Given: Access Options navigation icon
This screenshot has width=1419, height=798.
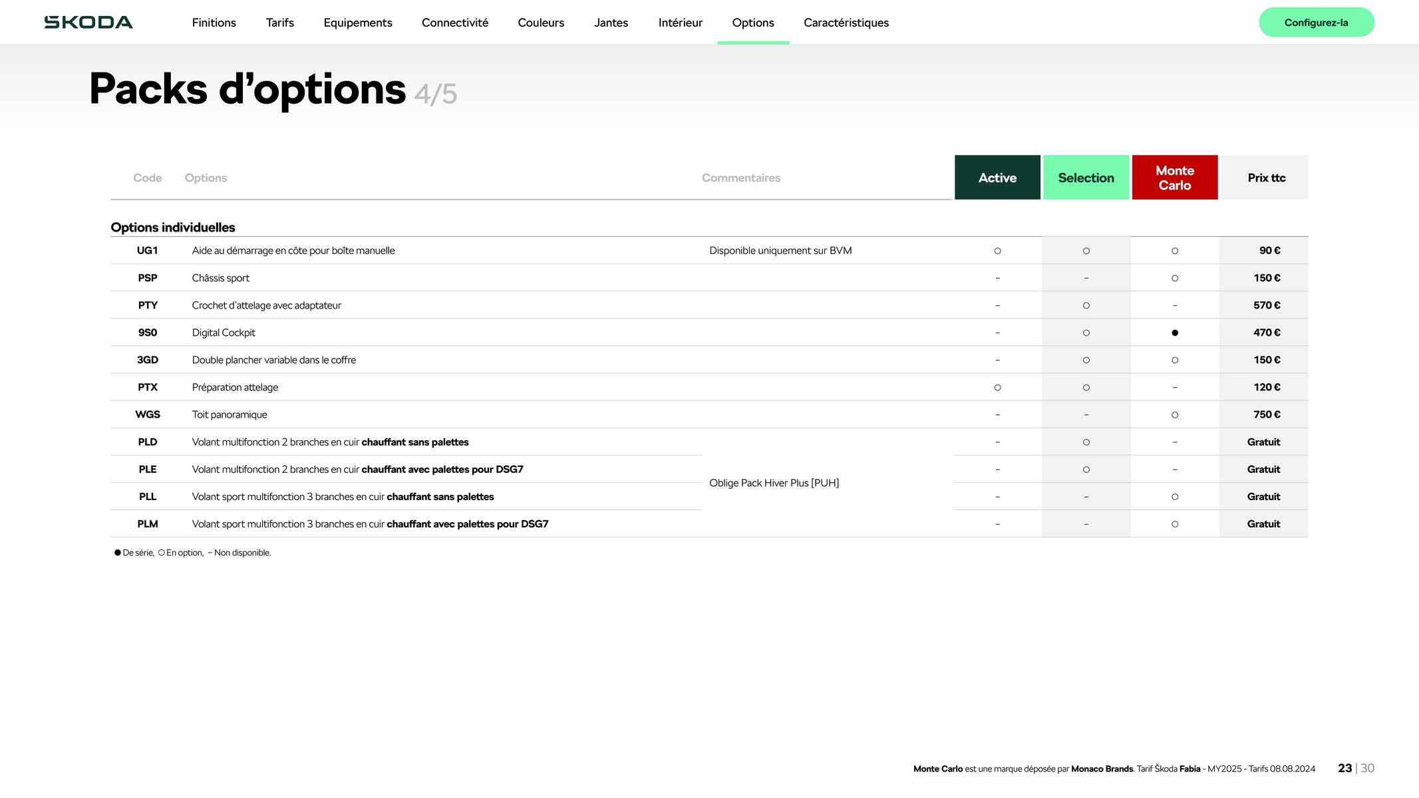Looking at the screenshot, I should coord(753,21).
